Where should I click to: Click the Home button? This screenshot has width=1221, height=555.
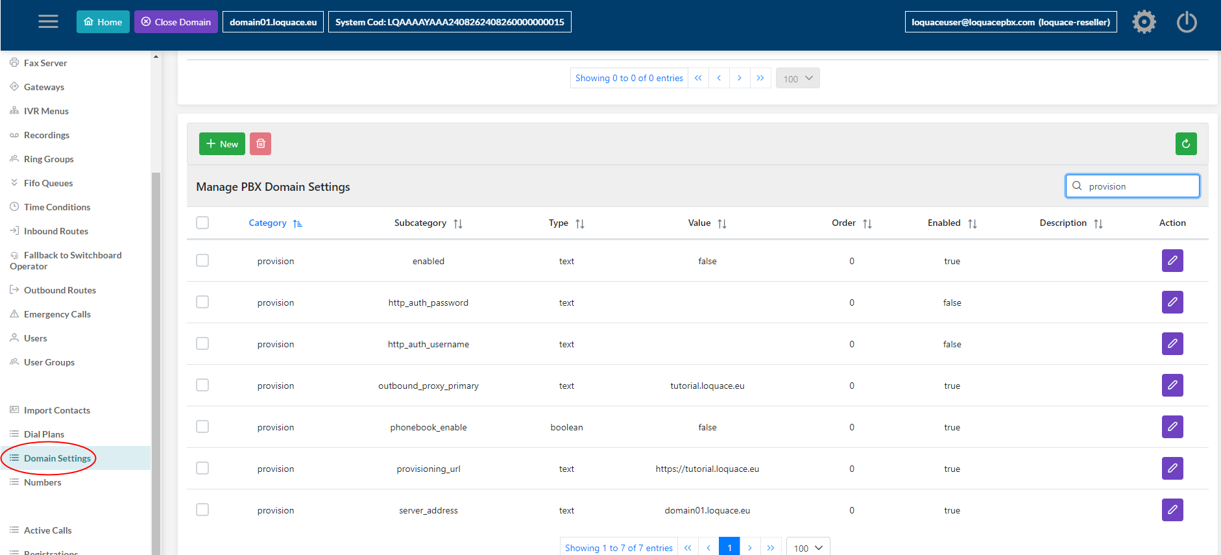tap(103, 22)
